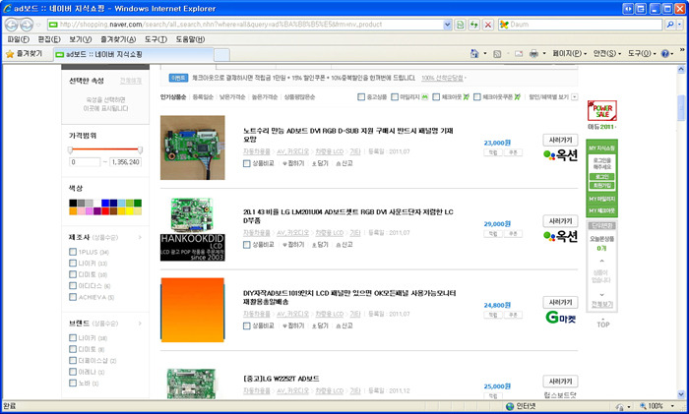Click the Zoom 100% icon in status bar

643,406
